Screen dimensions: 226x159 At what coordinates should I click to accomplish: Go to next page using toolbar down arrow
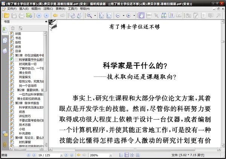(46, 15)
